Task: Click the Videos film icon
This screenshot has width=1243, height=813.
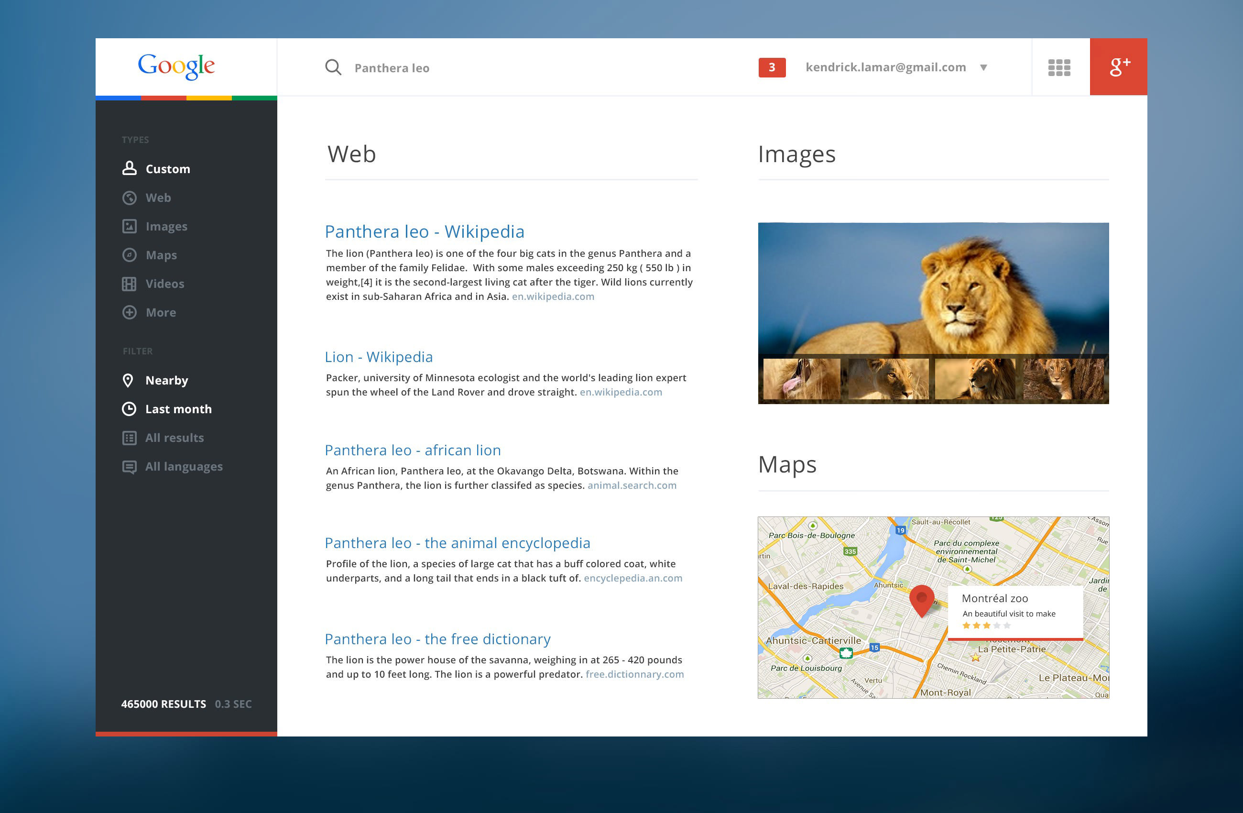Action: tap(129, 284)
